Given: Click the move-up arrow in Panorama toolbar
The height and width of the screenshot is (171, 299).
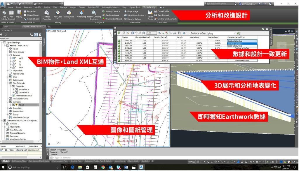Looking at the screenshot, I should [x=136, y=33].
